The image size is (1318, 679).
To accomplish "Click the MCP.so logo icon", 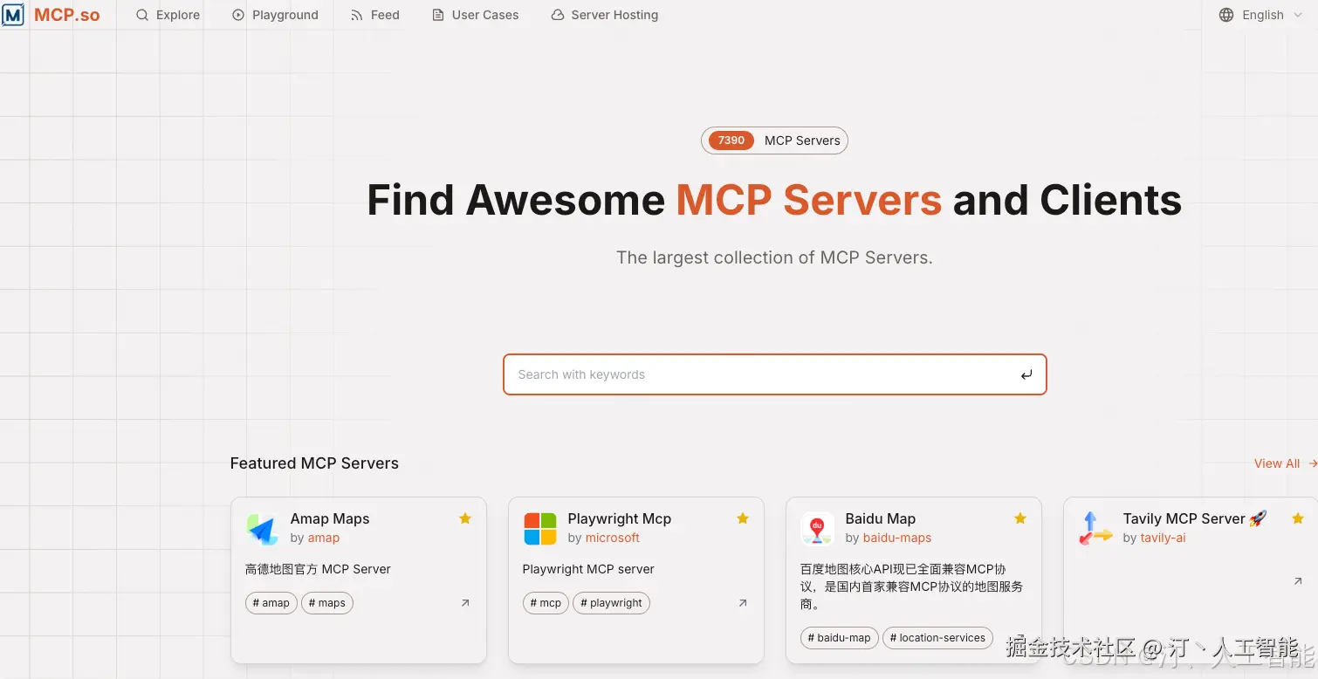I will pyautogui.click(x=12, y=15).
